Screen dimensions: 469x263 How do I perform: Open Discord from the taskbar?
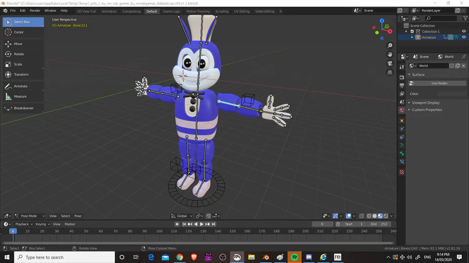pyautogui.click(x=308, y=257)
